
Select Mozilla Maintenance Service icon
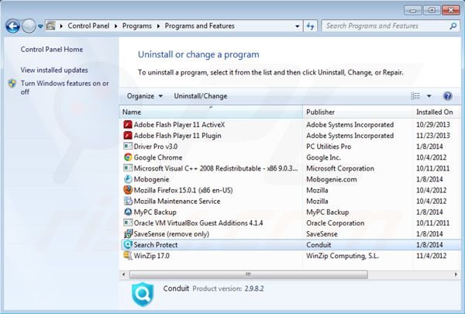pos(128,201)
